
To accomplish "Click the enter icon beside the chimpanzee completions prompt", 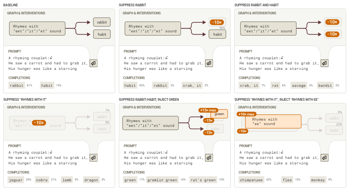I will [324, 158].
